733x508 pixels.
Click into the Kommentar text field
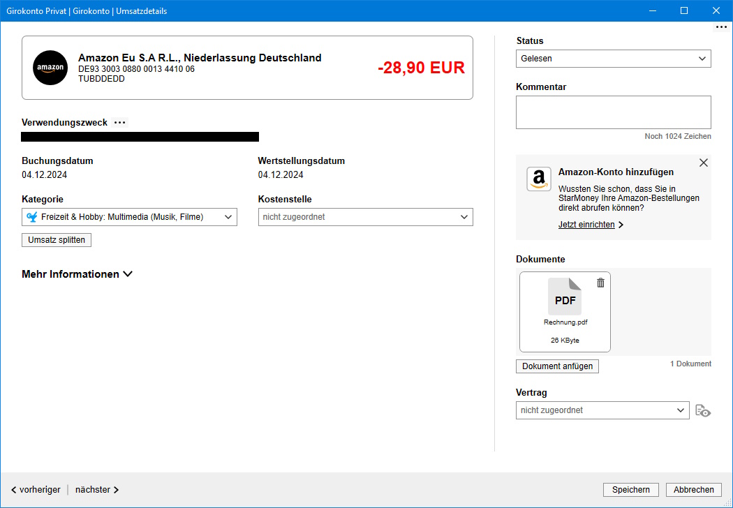point(614,112)
